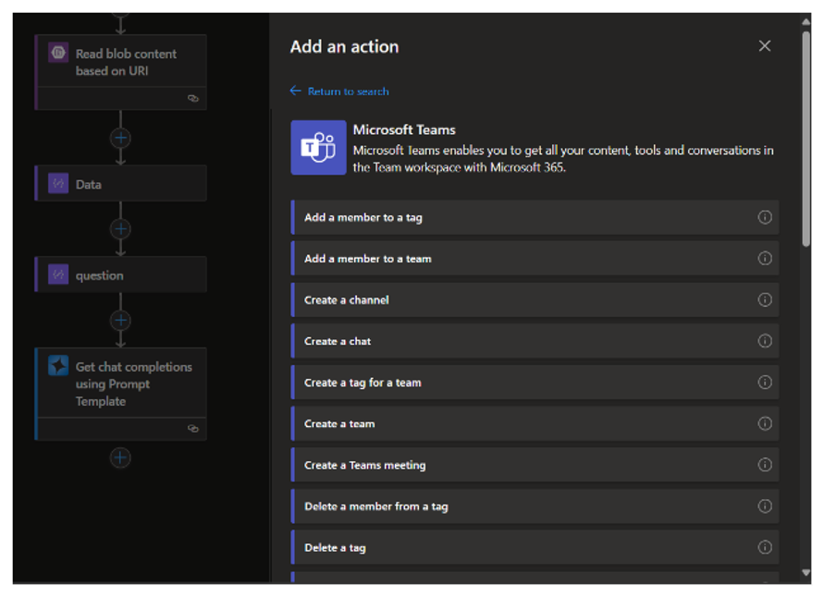Click the Read blob content step icon
The height and width of the screenshot is (597, 824).
pos(58,53)
